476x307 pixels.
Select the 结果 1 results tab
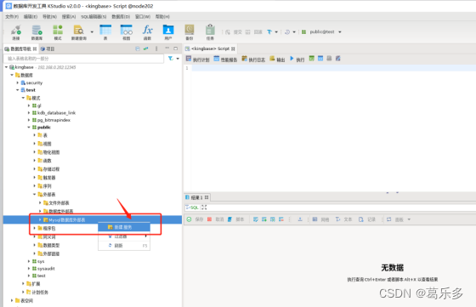[x=196, y=197]
